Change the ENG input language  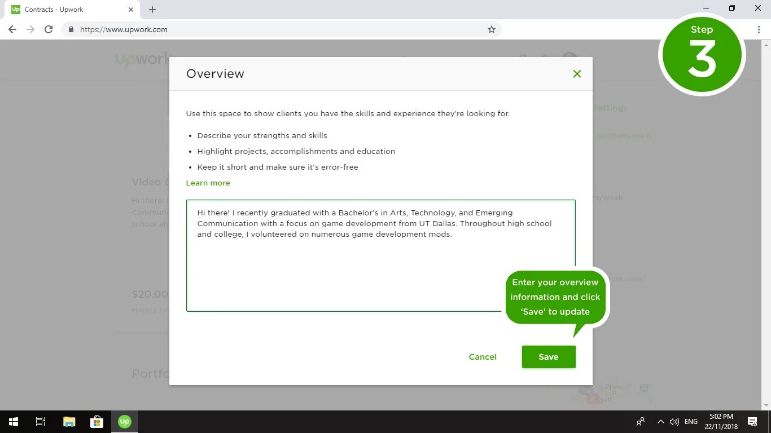[x=691, y=422]
